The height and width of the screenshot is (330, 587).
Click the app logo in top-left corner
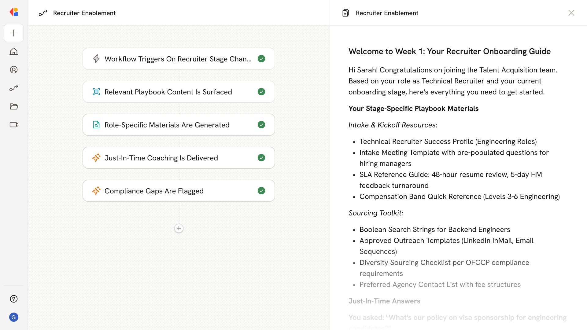[14, 12]
